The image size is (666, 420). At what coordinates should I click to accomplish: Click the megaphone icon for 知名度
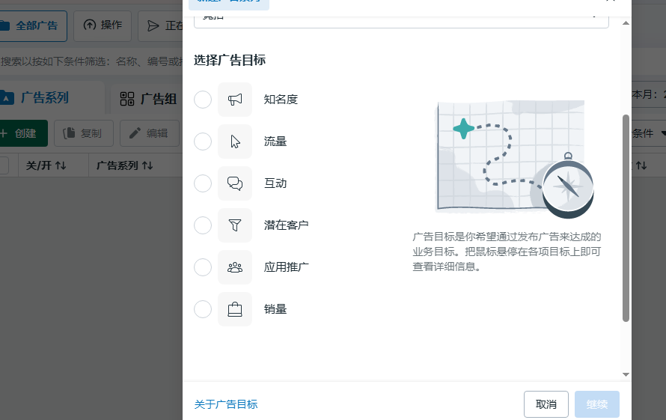pos(235,100)
